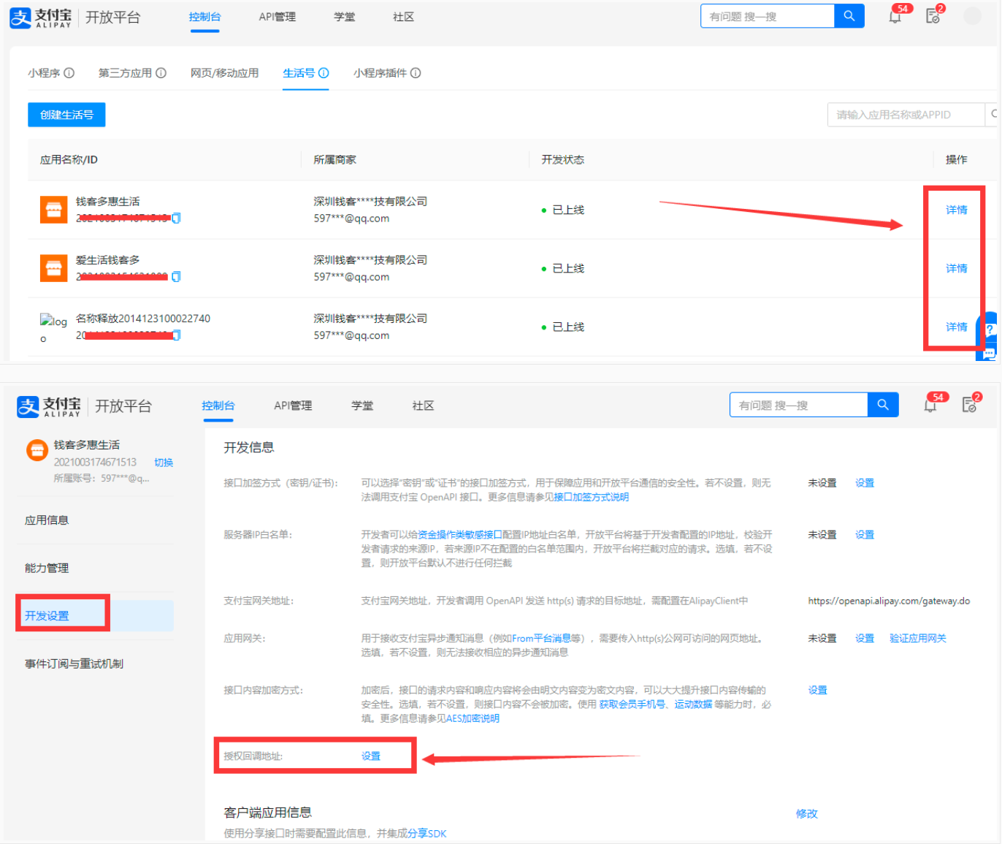
Task: Select the 生活号 tab
Action: [299, 73]
